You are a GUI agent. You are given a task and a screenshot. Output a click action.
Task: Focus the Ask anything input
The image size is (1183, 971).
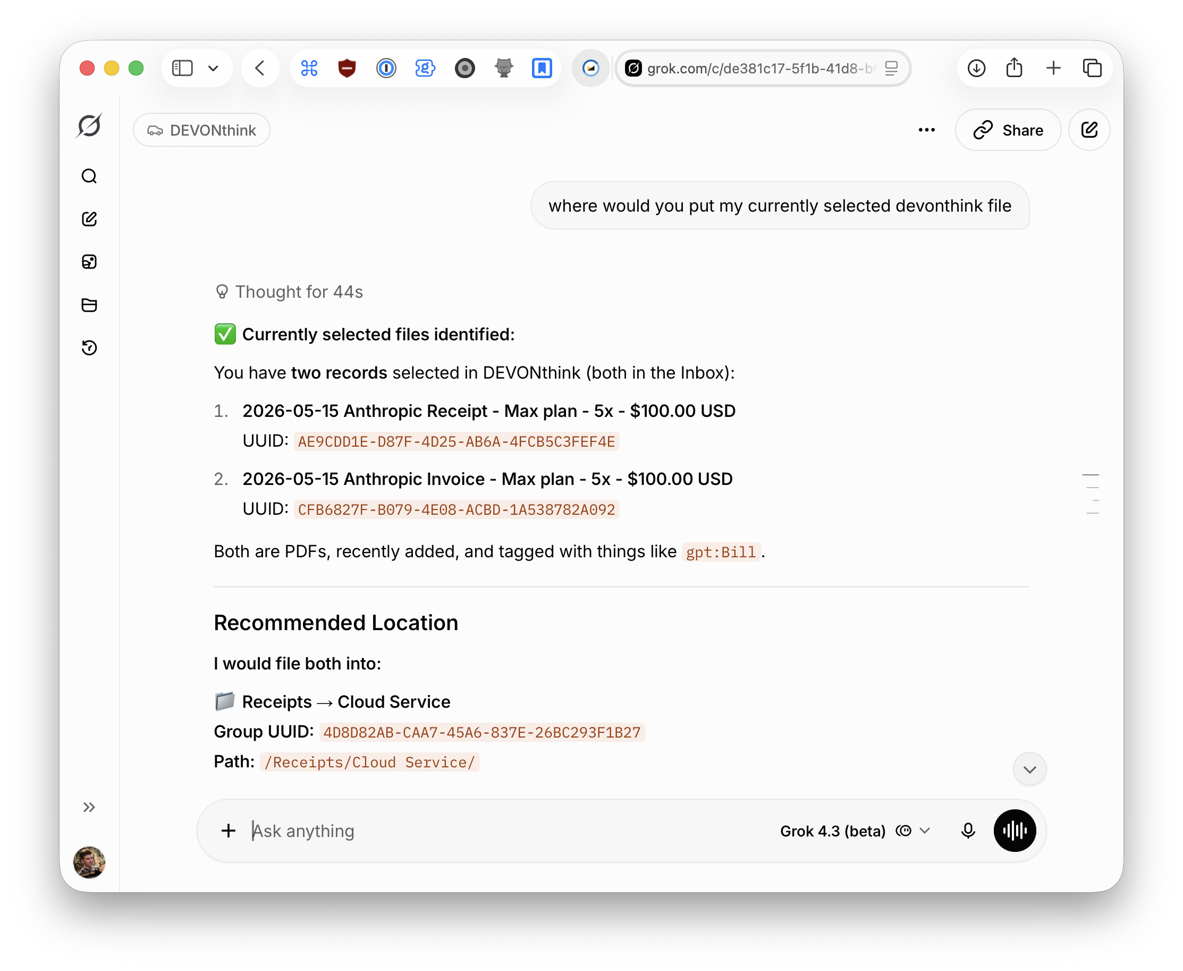tap(503, 831)
